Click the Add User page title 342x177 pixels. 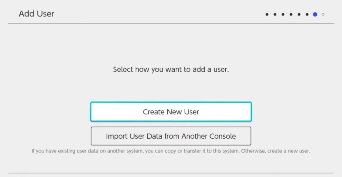click(36, 14)
